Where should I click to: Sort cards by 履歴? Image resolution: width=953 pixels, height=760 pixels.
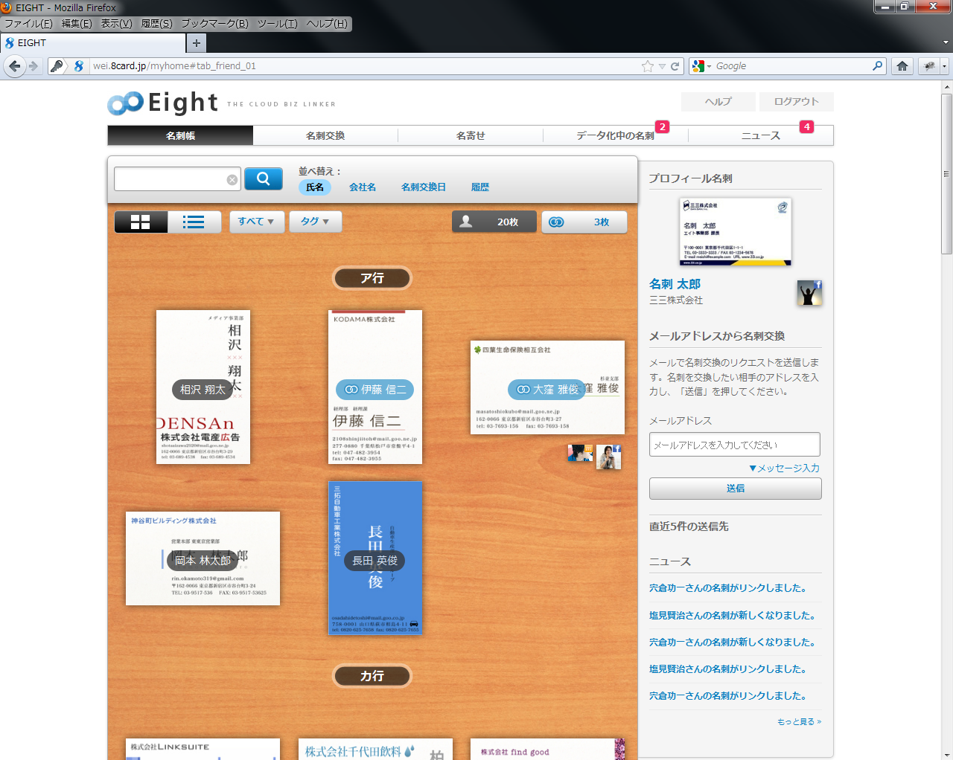[x=480, y=187]
